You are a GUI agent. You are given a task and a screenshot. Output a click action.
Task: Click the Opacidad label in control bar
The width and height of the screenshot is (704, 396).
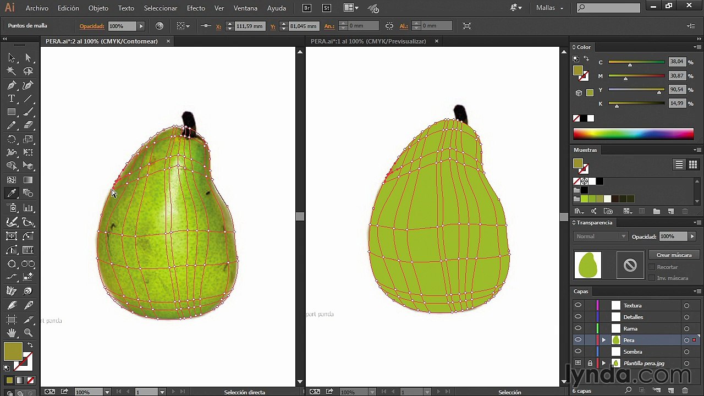click(x=92, y=26)
